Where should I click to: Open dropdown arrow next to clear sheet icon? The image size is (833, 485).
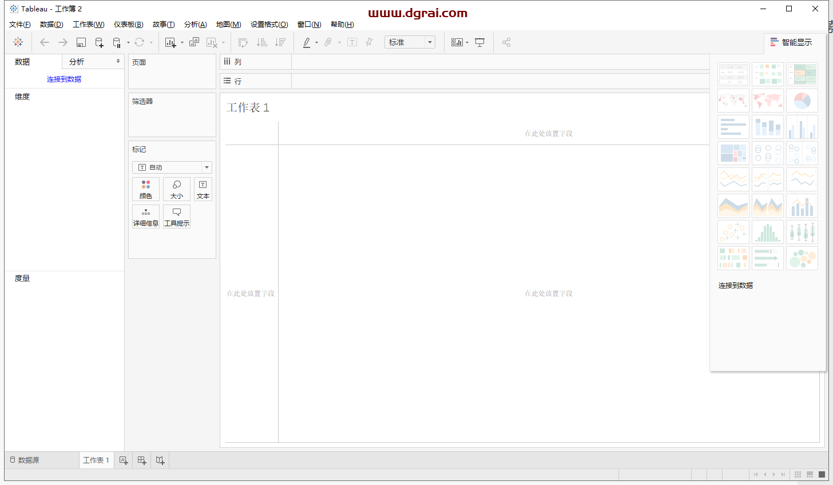[223, 42]
